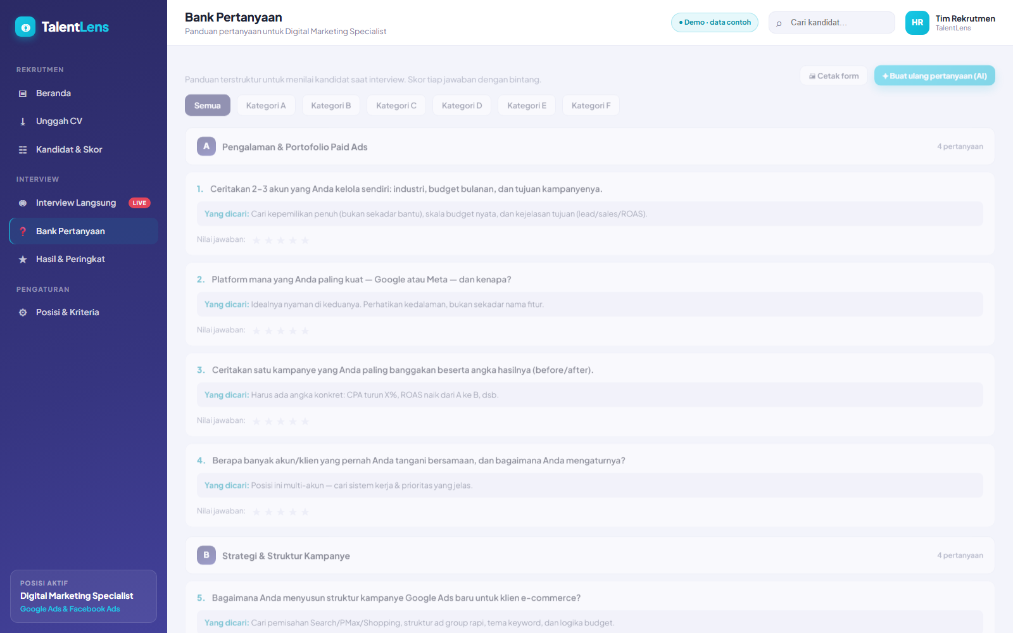Viewport: 1013px width, 633px height.
Task: Click the Posisi Aktif Digital Marketing Specialist card
Action: (x=84, y=596)
